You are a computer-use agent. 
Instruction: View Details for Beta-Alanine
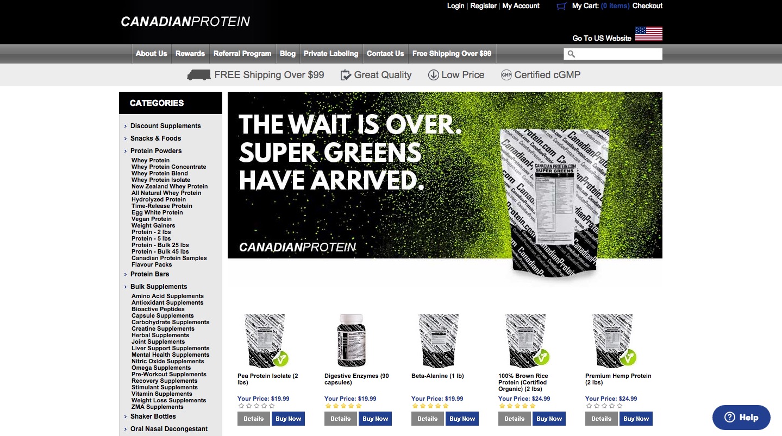pyautogui.click(x=427, y=419)
